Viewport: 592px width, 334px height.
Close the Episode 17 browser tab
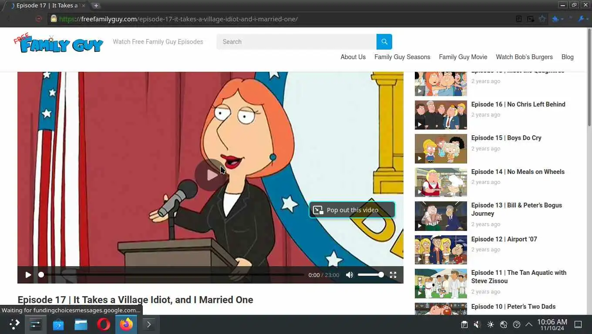83,6
